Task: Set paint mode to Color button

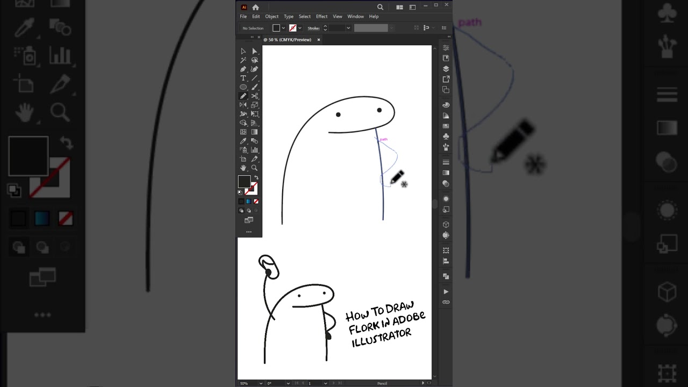Action: 241,201
